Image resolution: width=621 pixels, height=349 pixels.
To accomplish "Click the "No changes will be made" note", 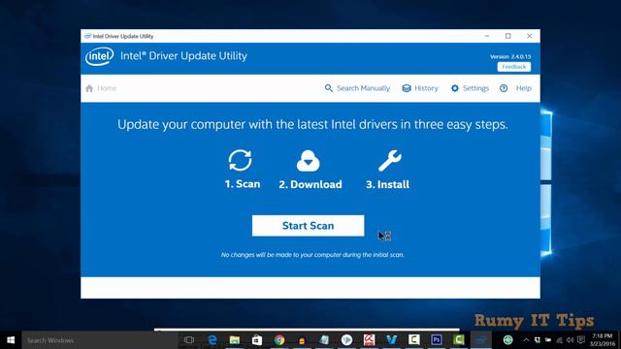I will [312, 255].
